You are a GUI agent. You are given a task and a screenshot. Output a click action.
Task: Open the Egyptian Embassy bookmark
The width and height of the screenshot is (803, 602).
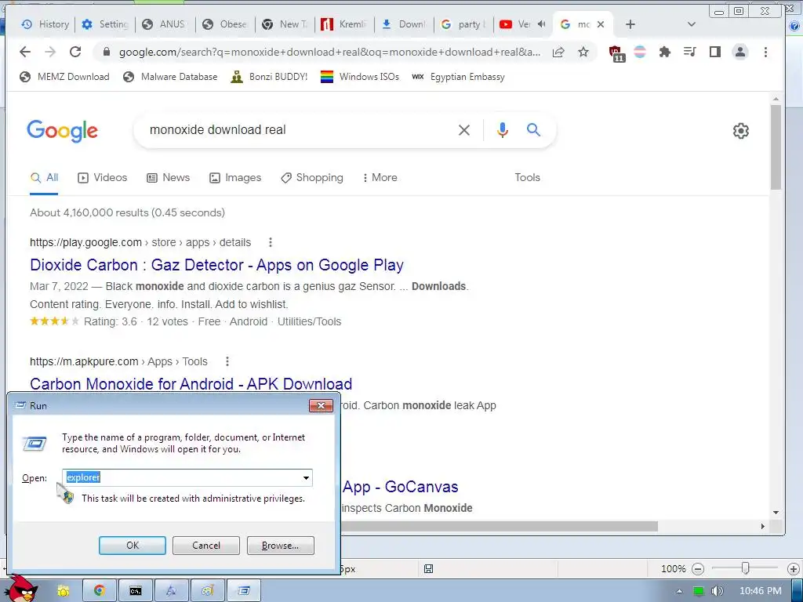tap(458, 77)
